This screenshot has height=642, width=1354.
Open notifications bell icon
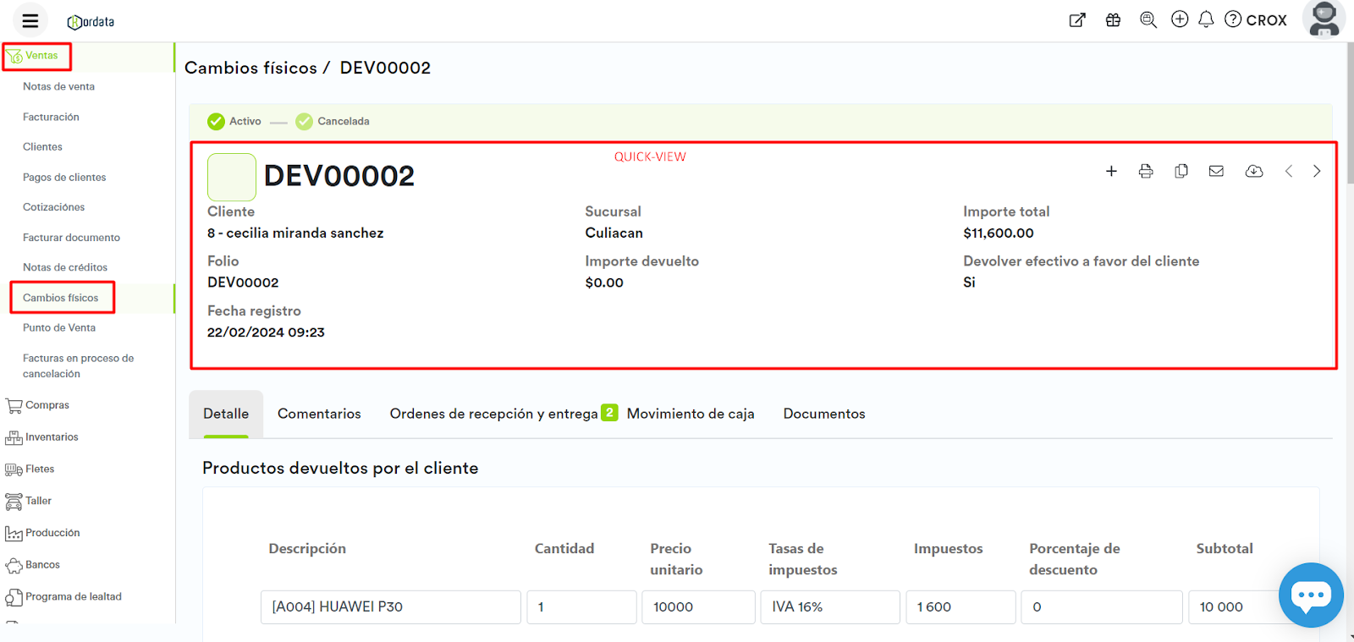[1206, 19]
